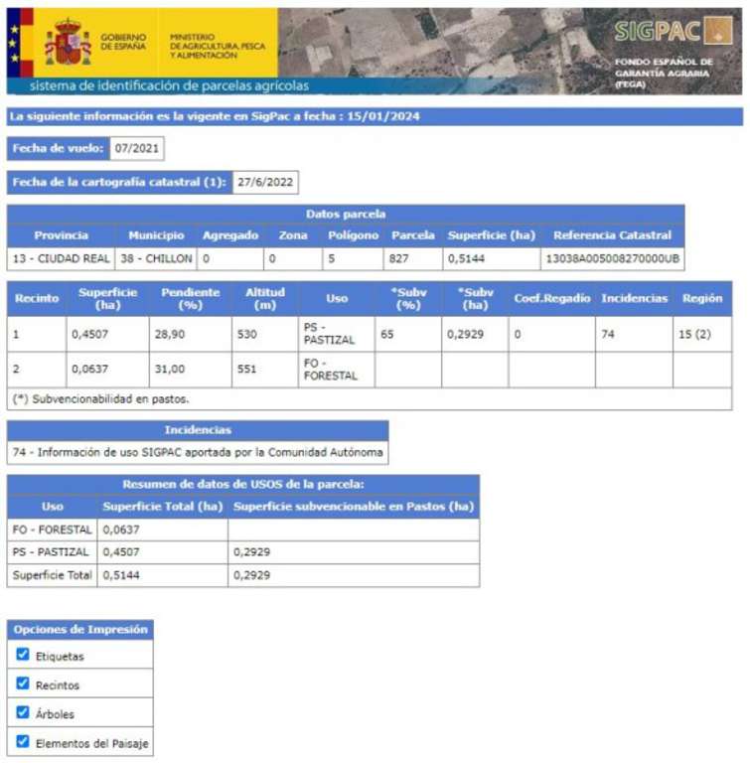Click the Fondo Español de Garantía Agraria label
Viewport: 750px width, 763px height.
664,73
